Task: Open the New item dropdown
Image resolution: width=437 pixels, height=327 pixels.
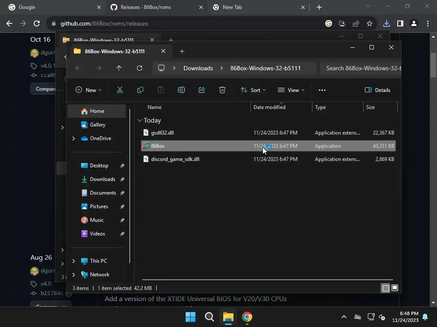Action: [88, 90]
